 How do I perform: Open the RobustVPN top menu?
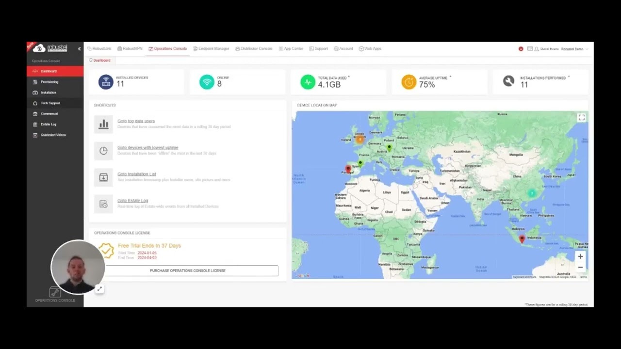tap(130, 48)
